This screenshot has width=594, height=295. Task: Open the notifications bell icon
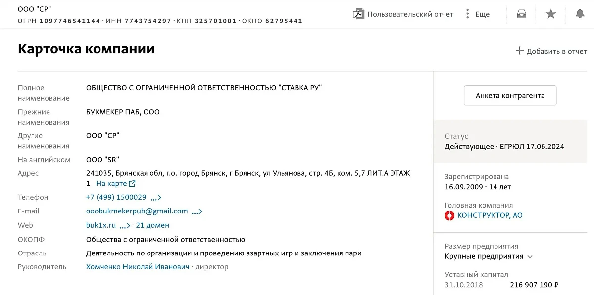pyautogui.click(x=580, y=13)
